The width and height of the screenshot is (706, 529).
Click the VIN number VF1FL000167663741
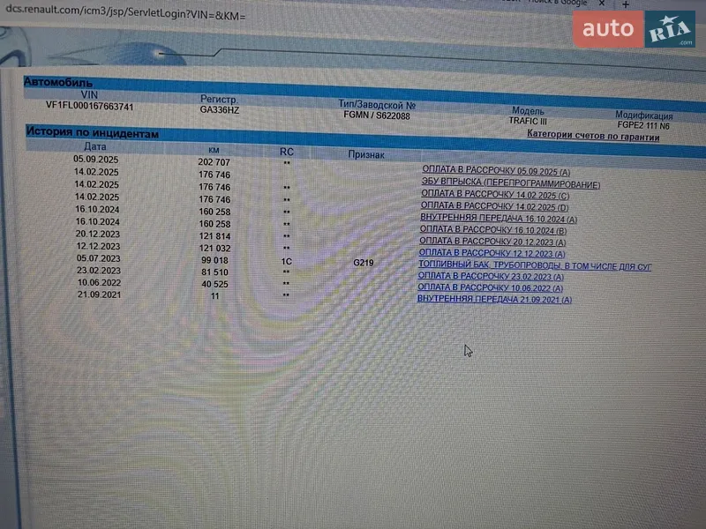(90, 107)
